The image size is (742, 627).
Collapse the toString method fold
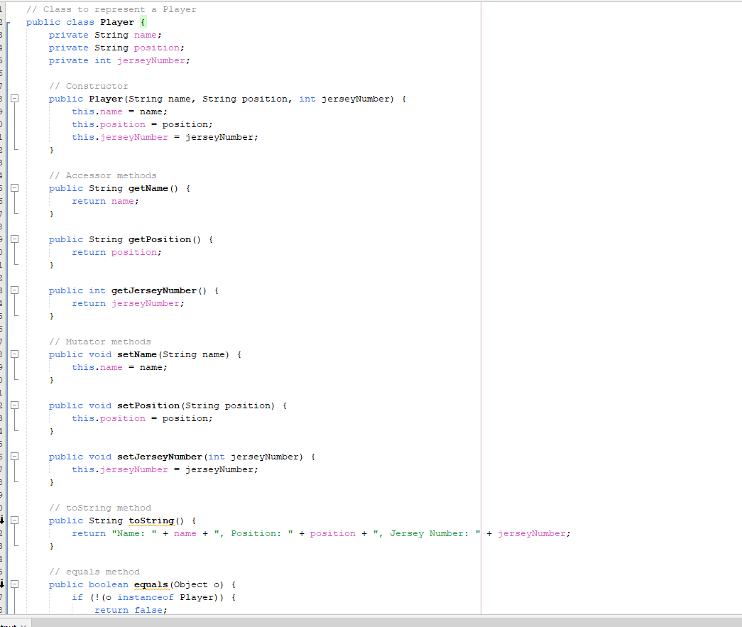pyautogui.click(x=14, y=520)
